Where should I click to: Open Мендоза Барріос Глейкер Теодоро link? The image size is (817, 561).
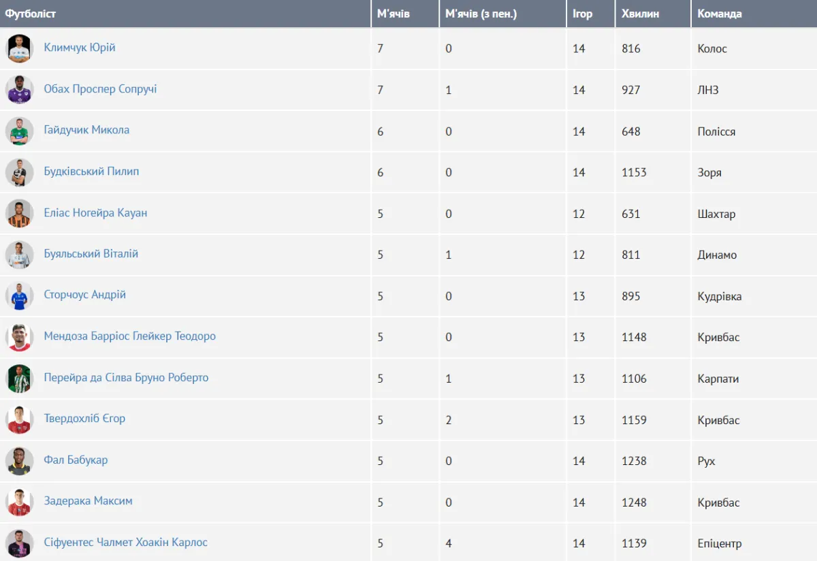click(x=130, y=336)
